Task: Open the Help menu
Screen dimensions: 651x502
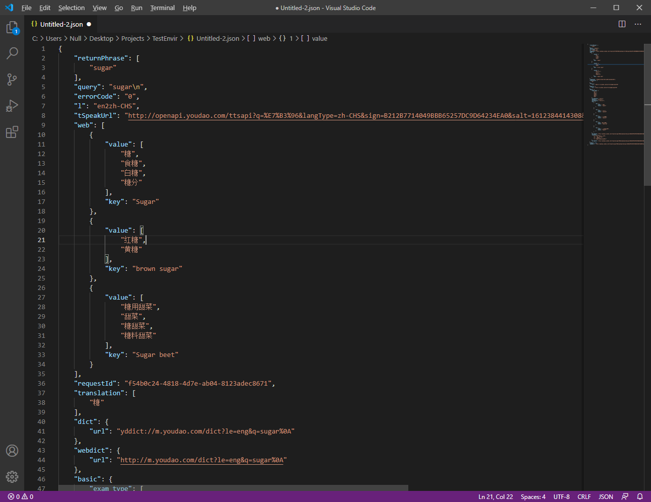Action: [189, 8]
